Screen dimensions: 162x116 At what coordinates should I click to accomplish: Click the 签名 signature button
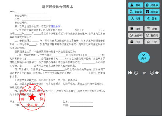152,18
